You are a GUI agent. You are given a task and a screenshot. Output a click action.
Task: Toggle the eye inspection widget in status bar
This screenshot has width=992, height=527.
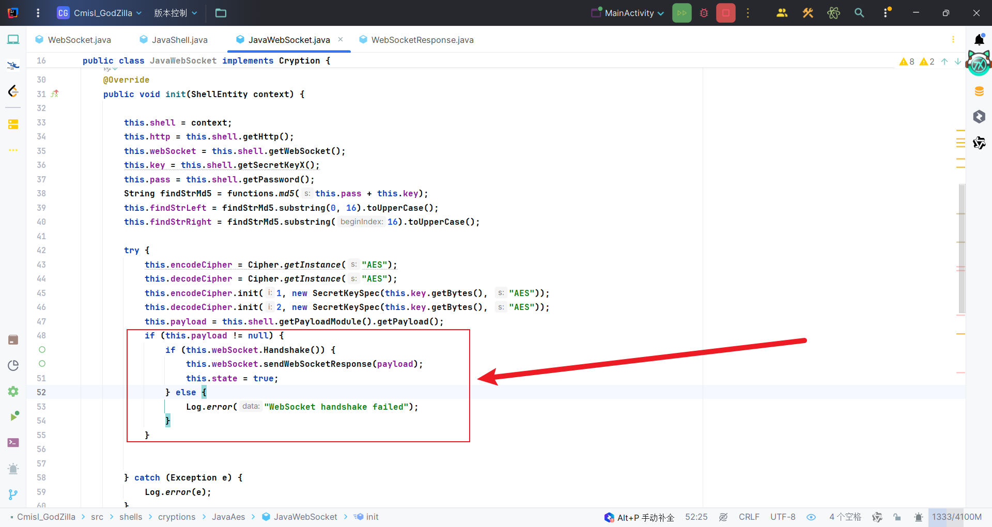coord(811,517)
